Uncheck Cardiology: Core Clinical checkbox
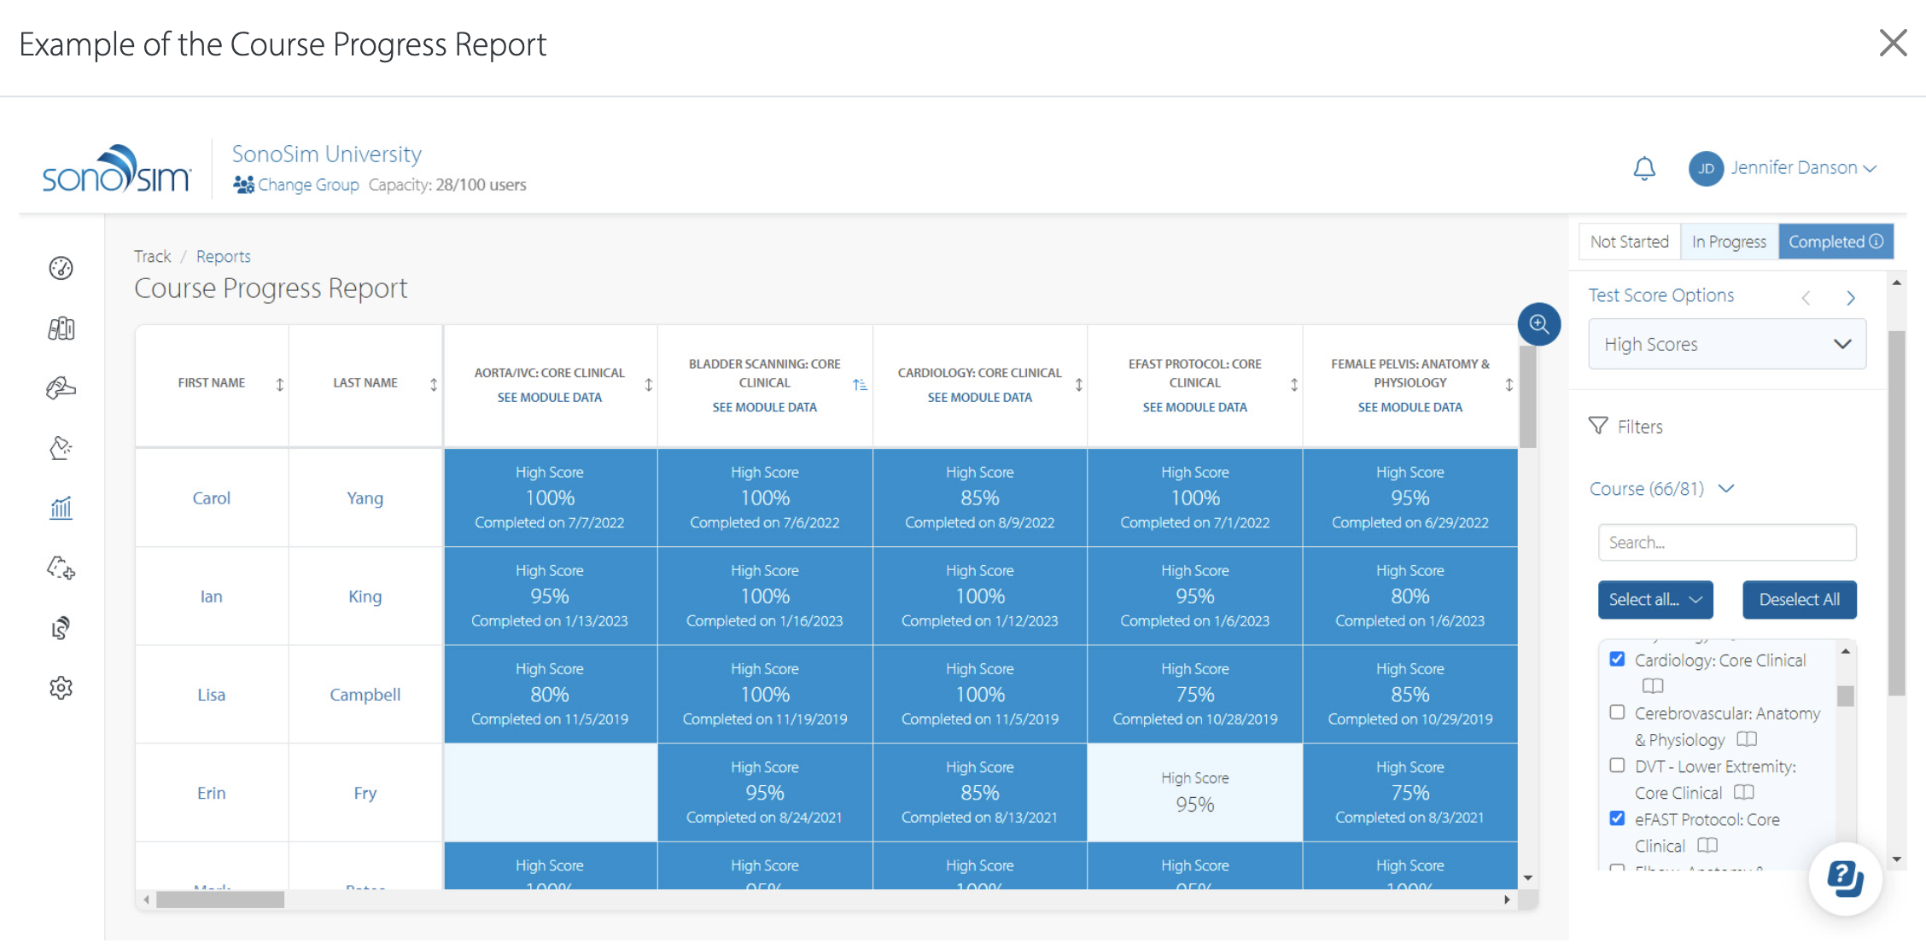1926x949 pixels. (1617, 659)
